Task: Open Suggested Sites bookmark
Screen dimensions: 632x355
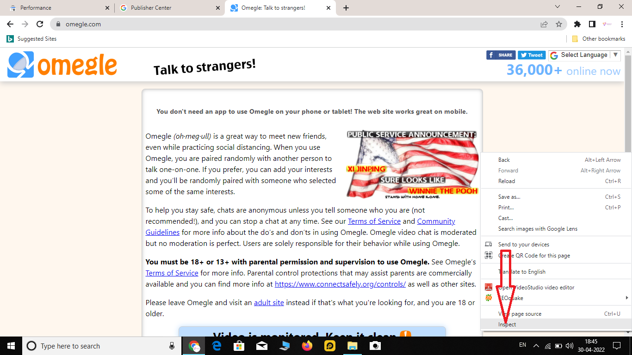Action: [x=31, y=39]
